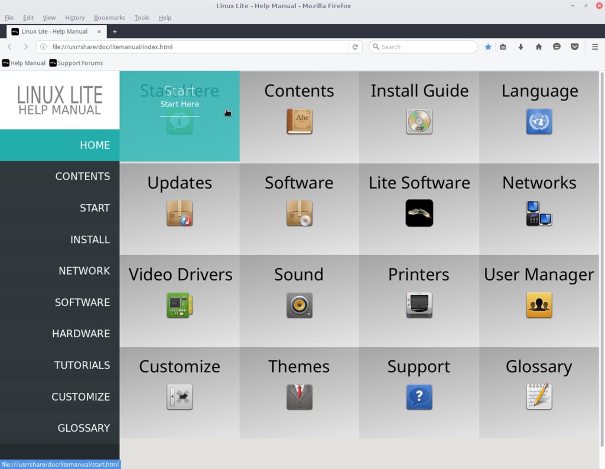605x469 pixels.
Task: Click the Firefox Search box
Action: tap(423, 47)
